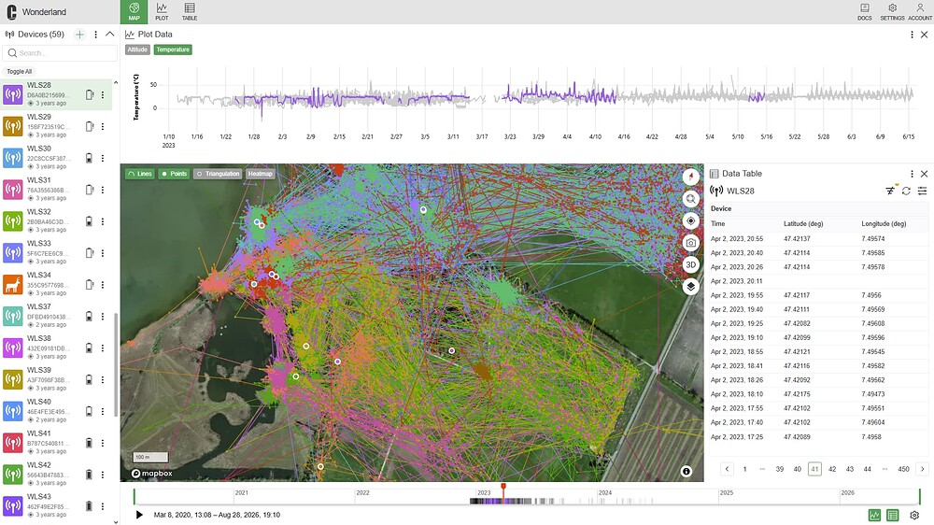Open options menu for WLS29
The image size is (934, 525).
[103, 126]
